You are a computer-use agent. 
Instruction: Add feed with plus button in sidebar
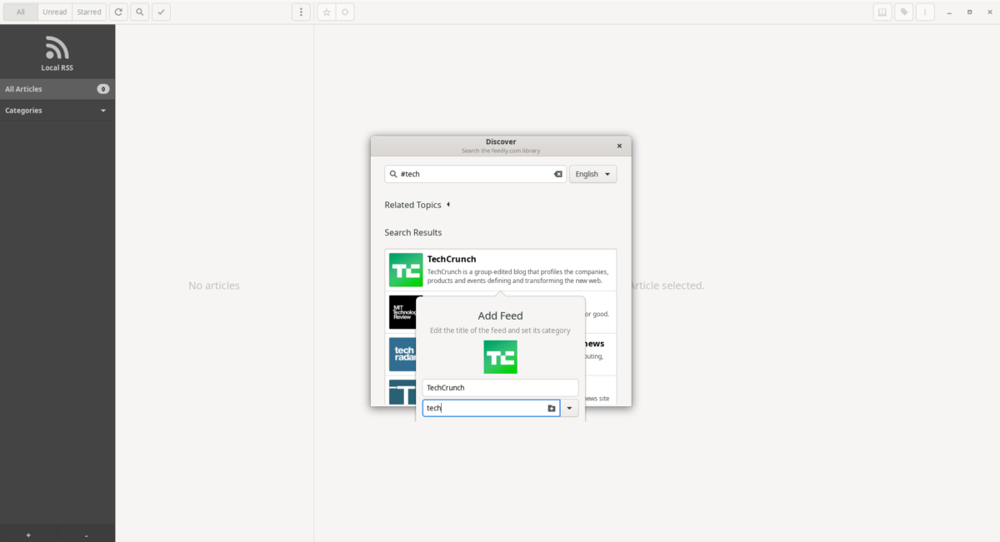pos(28,535)
